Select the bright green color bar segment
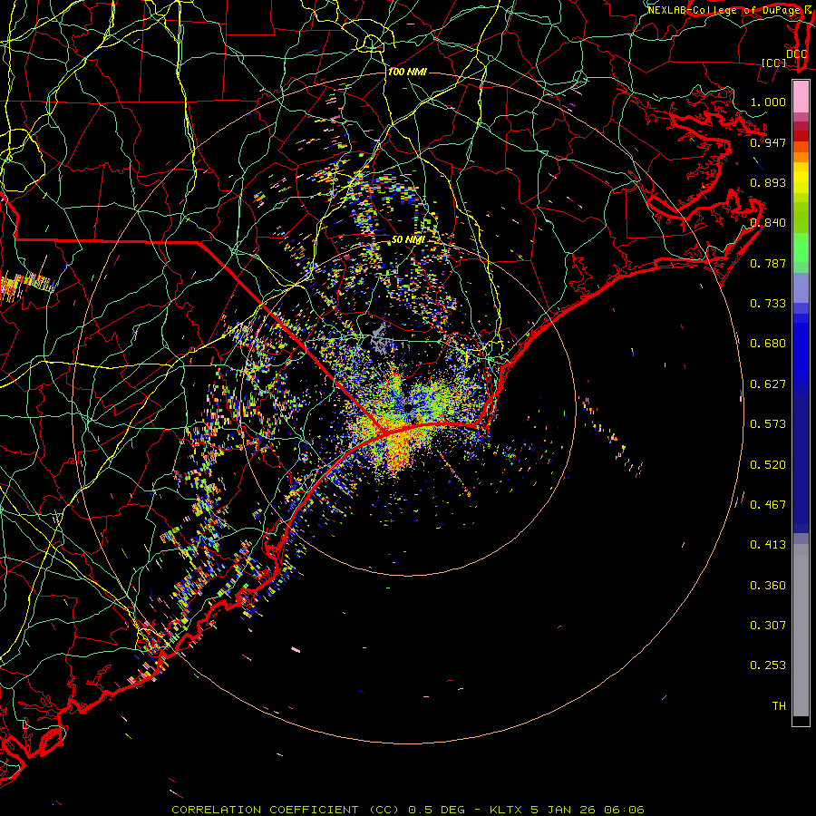Screen dimensions: 816x816 pyautogui.click(x=801, y=248)
